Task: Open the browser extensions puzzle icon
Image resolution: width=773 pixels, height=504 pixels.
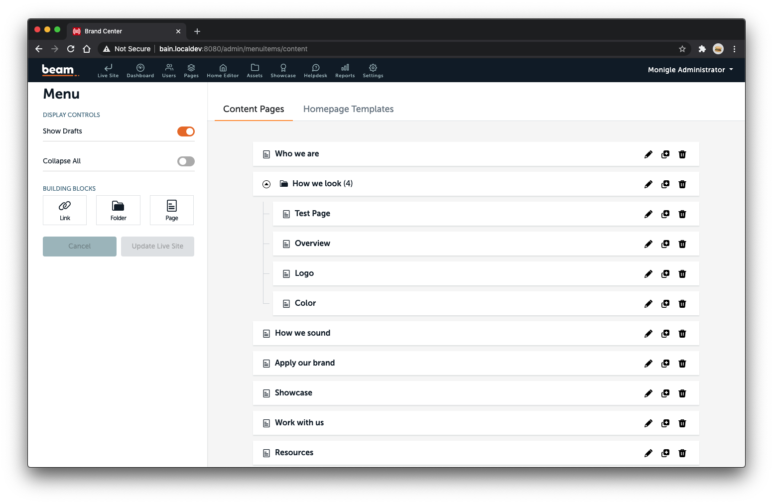Action: pyautogui.click(x=702, y=49)
